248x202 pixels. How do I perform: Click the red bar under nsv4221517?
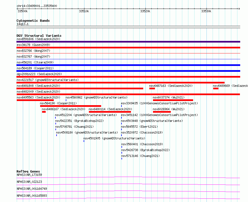point(121,83)
